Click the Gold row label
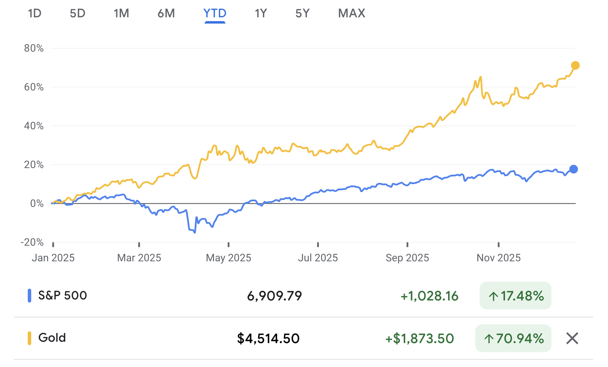The height and width of the screenshot is (367, 608). [52, 338]
